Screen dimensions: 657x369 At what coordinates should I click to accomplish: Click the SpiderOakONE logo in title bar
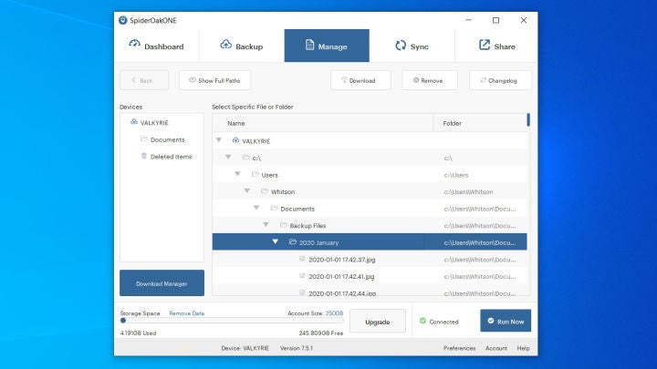[123, 19]
